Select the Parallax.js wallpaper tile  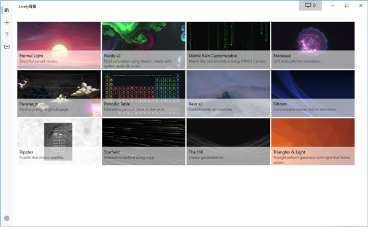59,93
